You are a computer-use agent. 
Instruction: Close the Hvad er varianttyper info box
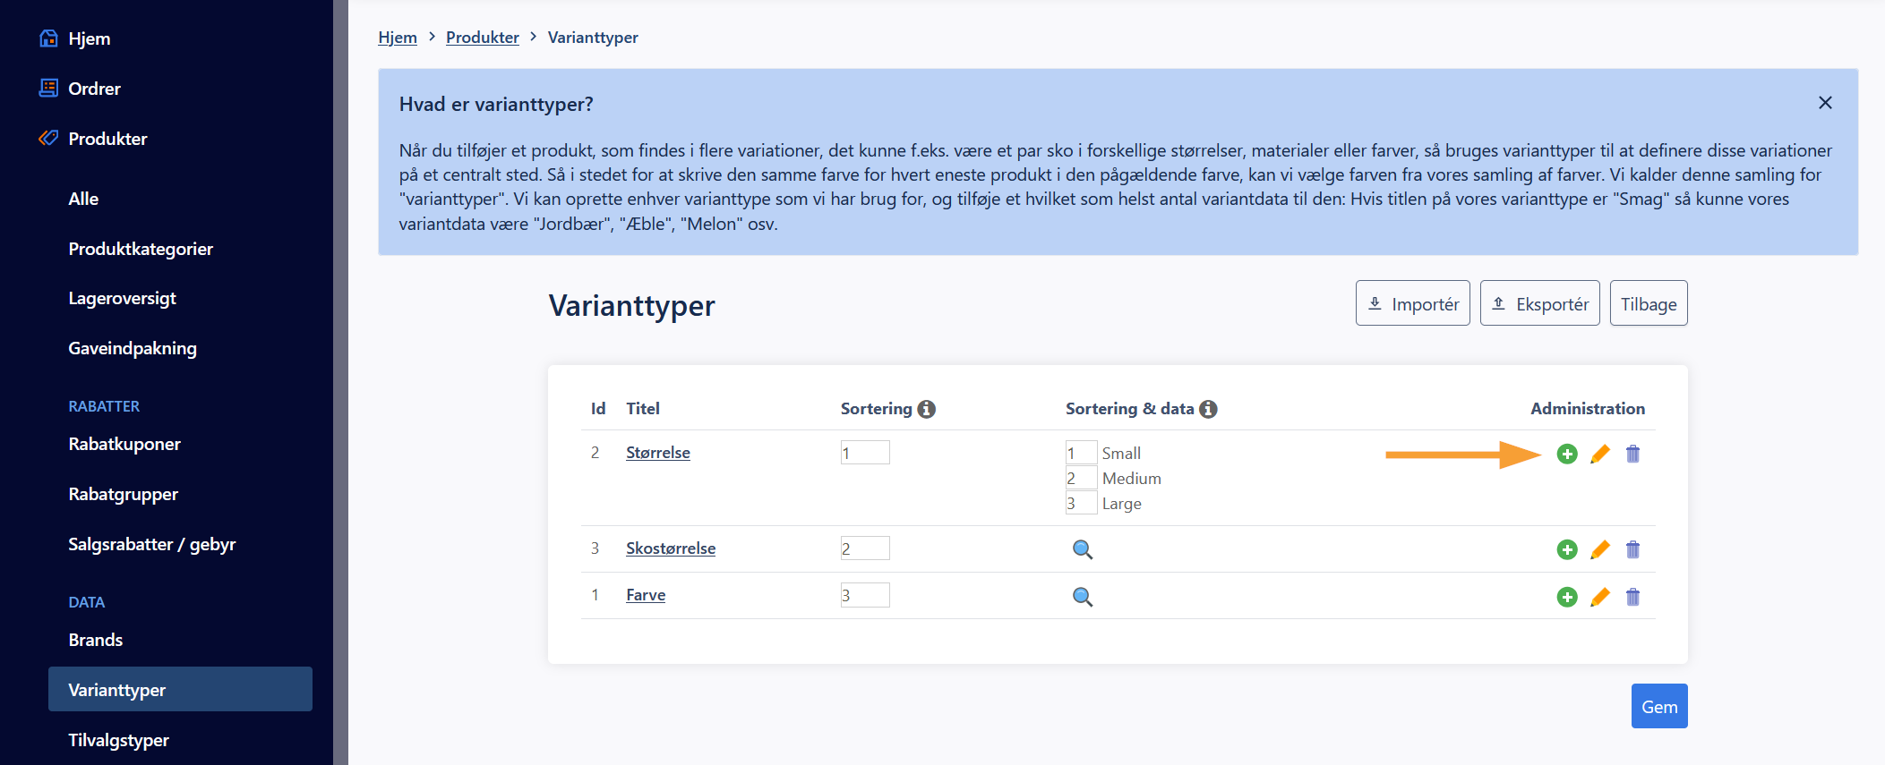pos(1825,103)
